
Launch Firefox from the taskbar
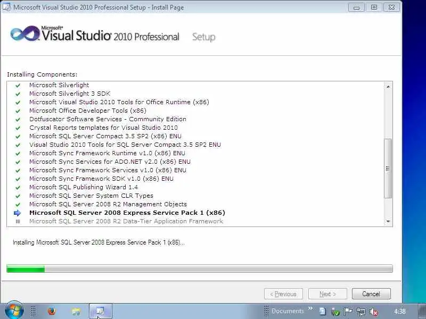tap(51, 311)
